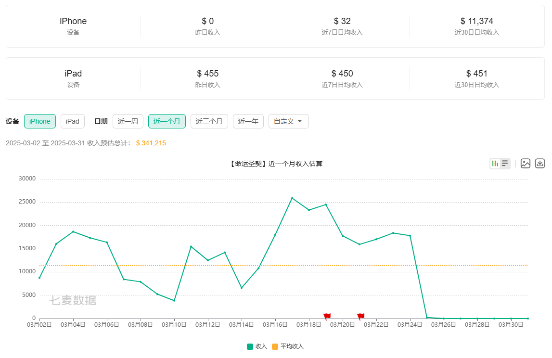
Task: Select the iPhone device filter
Action: 40,121
